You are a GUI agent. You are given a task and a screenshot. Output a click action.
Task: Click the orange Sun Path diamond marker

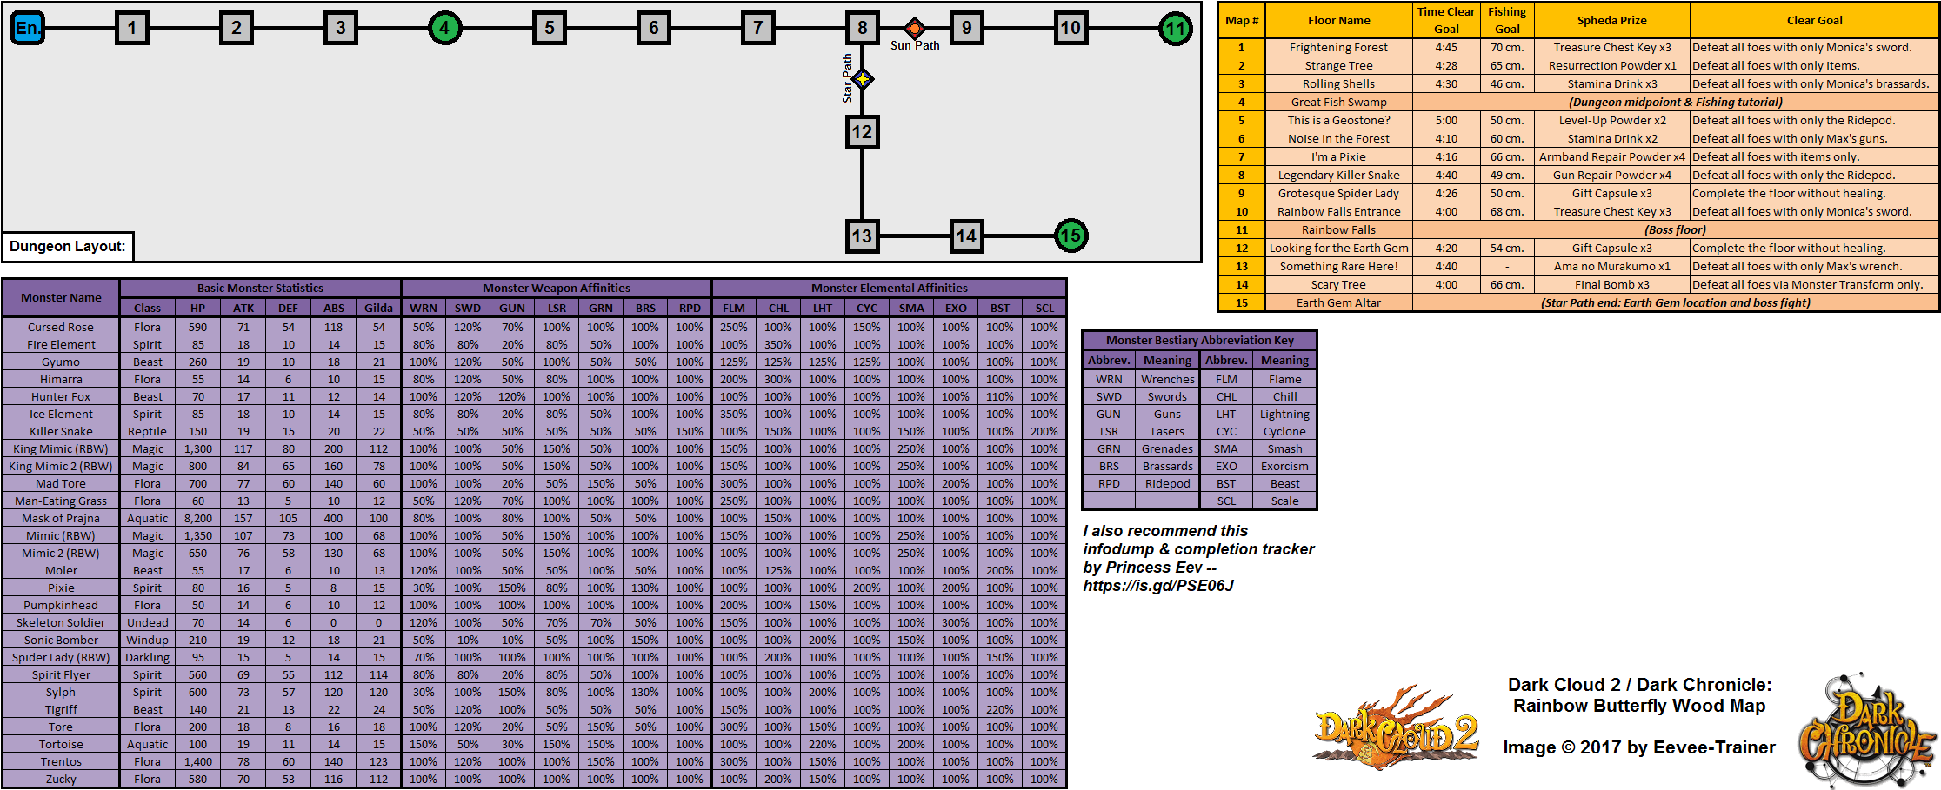pyautogui.click(x=915, y=28)
